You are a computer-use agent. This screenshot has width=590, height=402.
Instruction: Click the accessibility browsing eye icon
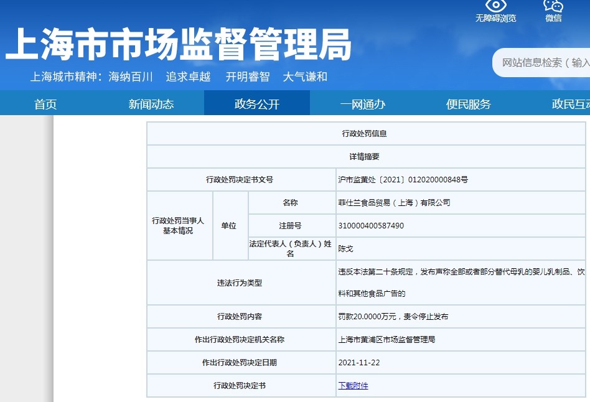pos(495,6)
